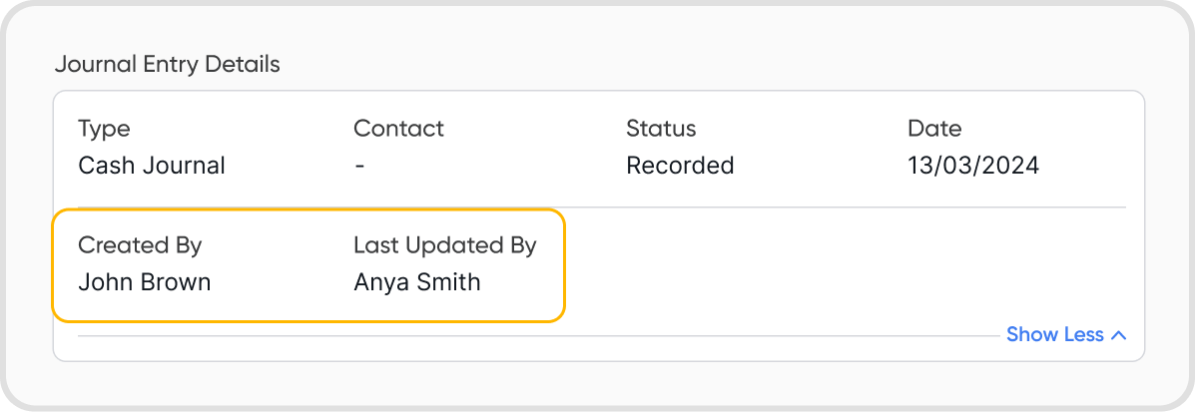Select the Date field label

tap(934, 129)
